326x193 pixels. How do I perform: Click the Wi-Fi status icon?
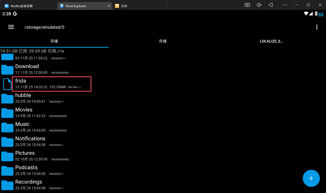[306, 14]
